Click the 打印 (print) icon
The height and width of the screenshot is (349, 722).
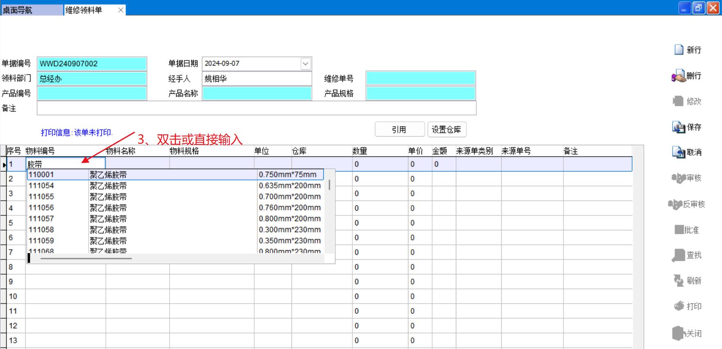[x=679, y=306]
